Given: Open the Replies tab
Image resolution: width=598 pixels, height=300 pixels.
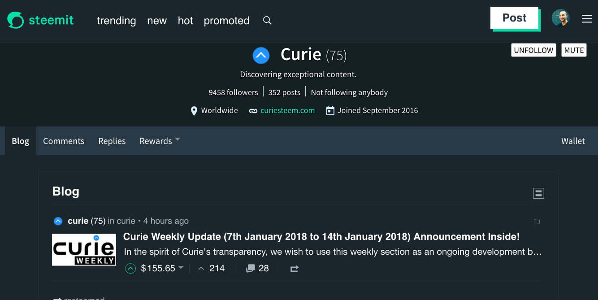Looking at the screenshot, I should point(112,141).
